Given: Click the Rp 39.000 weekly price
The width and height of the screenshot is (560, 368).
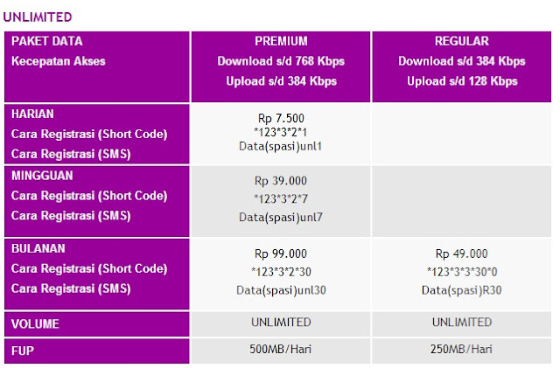Looking at the screenshot, I should (280, 181).
